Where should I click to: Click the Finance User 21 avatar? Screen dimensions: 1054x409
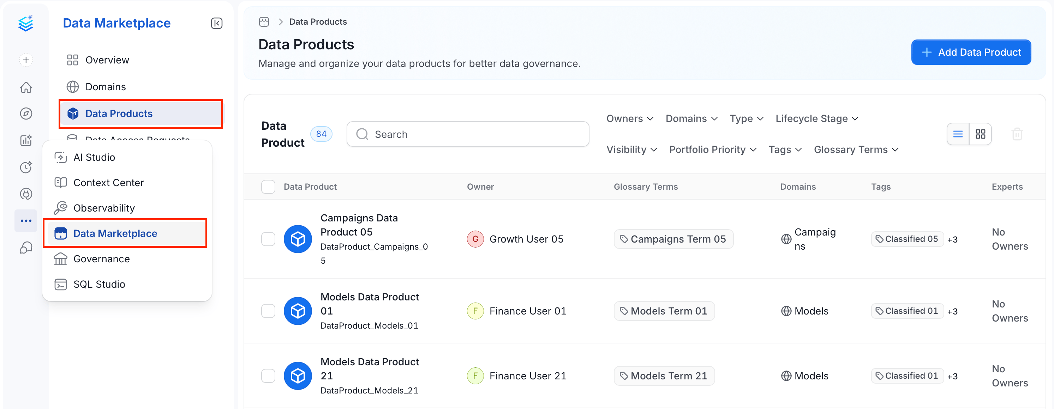pyautogui.click(x=475, y=376)
